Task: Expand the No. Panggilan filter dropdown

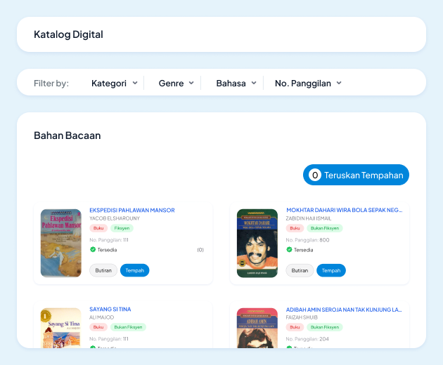Action: [308, 84]
